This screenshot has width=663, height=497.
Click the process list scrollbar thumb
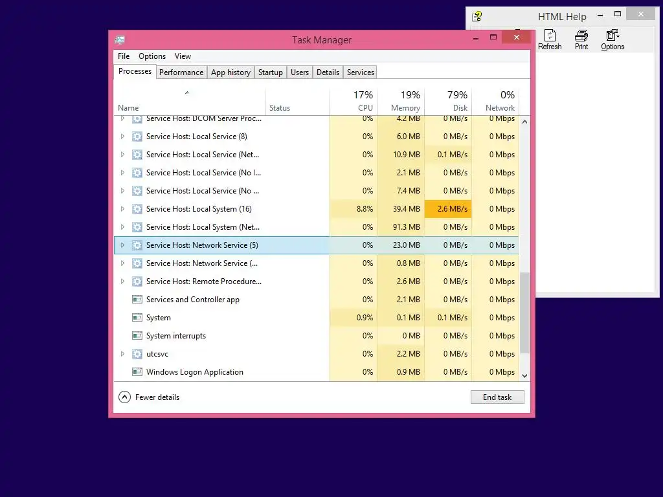(x=524, y=313)
